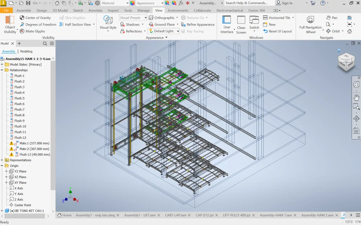
Task: Expand the Representations node
Action: pos(2,160)
